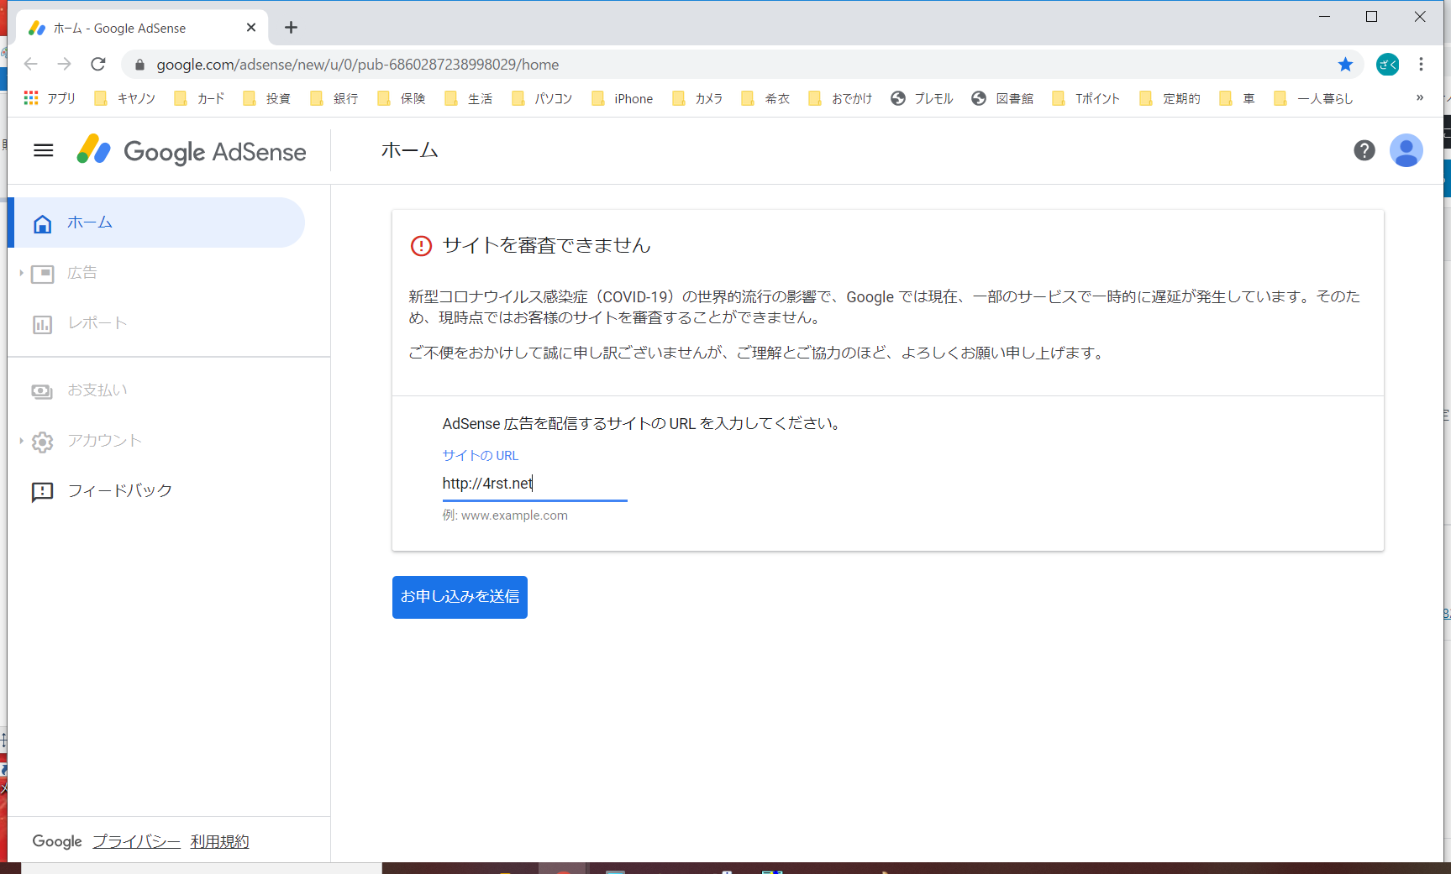Open the カメラ bookmark folder

[697, 98]
